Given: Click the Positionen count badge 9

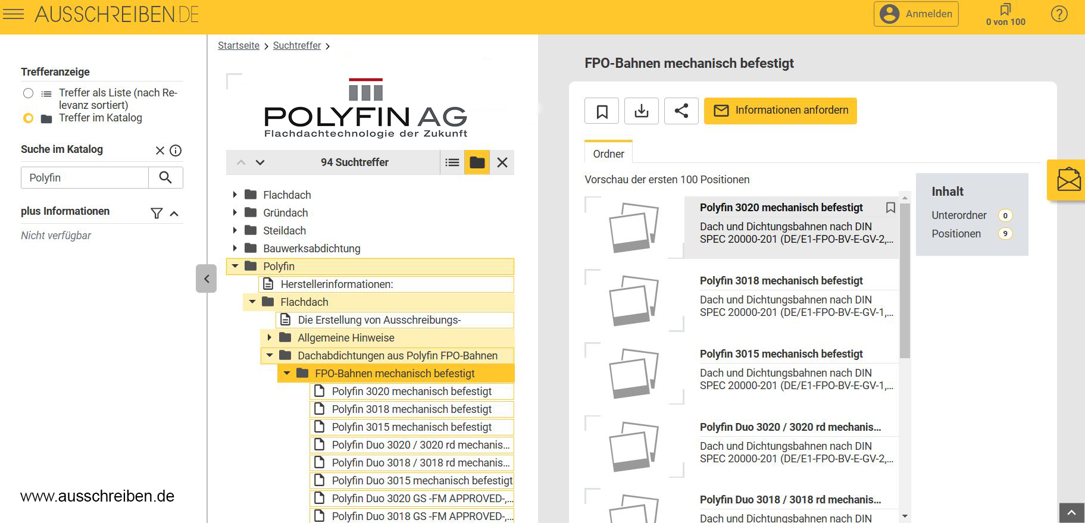Looking at the screenshot, I should click(x=1005, y=234).
